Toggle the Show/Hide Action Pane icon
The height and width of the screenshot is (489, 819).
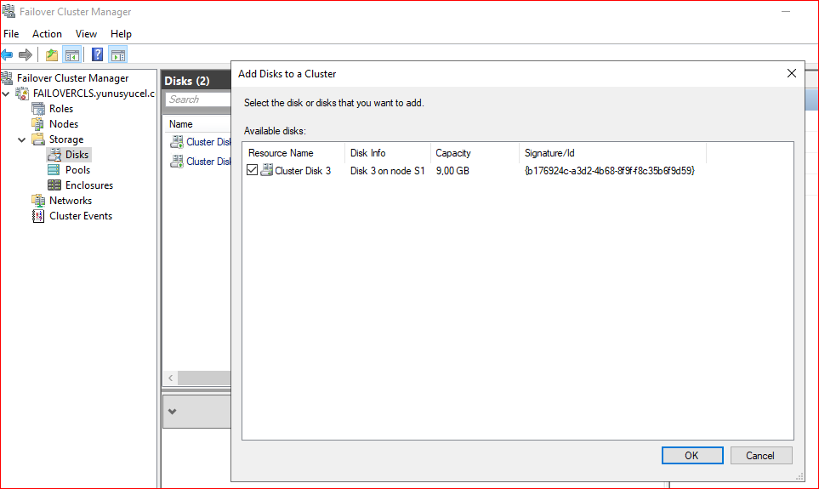tap(118, 54)
